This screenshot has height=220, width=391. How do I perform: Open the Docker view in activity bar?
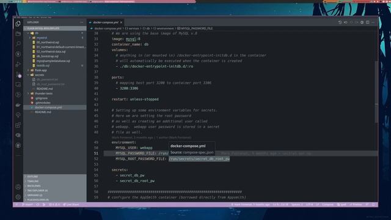pyautogui.click(x=18, y=105)
